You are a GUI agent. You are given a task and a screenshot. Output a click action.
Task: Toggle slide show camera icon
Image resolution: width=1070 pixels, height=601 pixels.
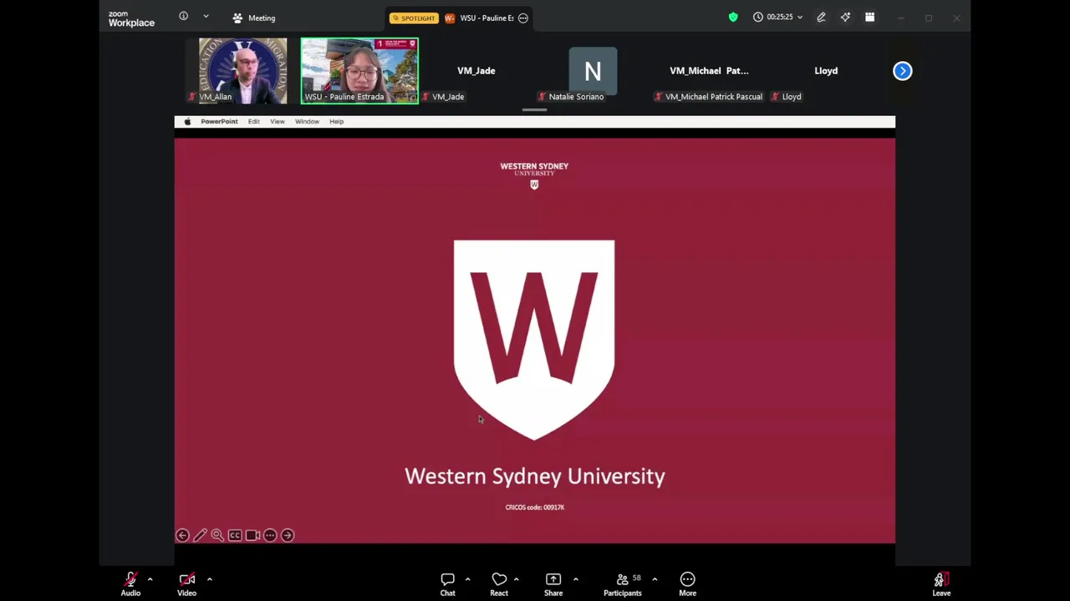point(252,535)
